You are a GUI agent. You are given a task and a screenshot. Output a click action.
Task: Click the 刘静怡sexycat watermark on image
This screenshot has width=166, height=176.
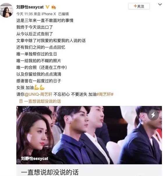coord(34,158)
